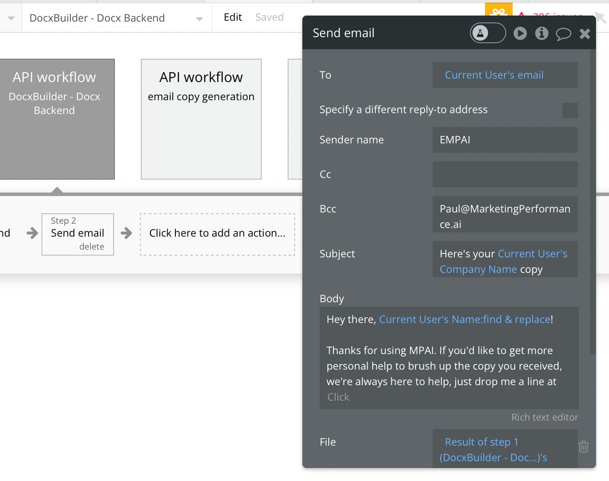This screenshot has width=609, height=481.
Task: Open the DocxBuilder - Docx Backend workflow dropdown
Action: pyautogui.click(x=200, y=19)
